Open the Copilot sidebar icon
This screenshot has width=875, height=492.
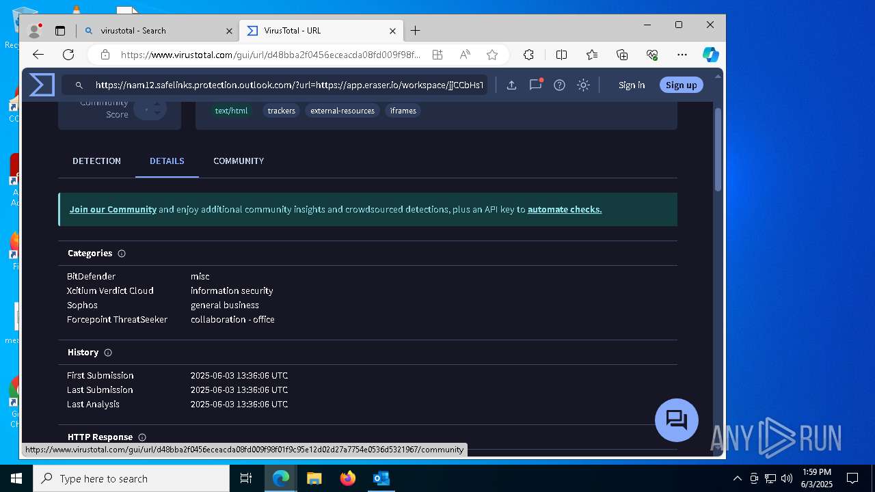(710, 55)
